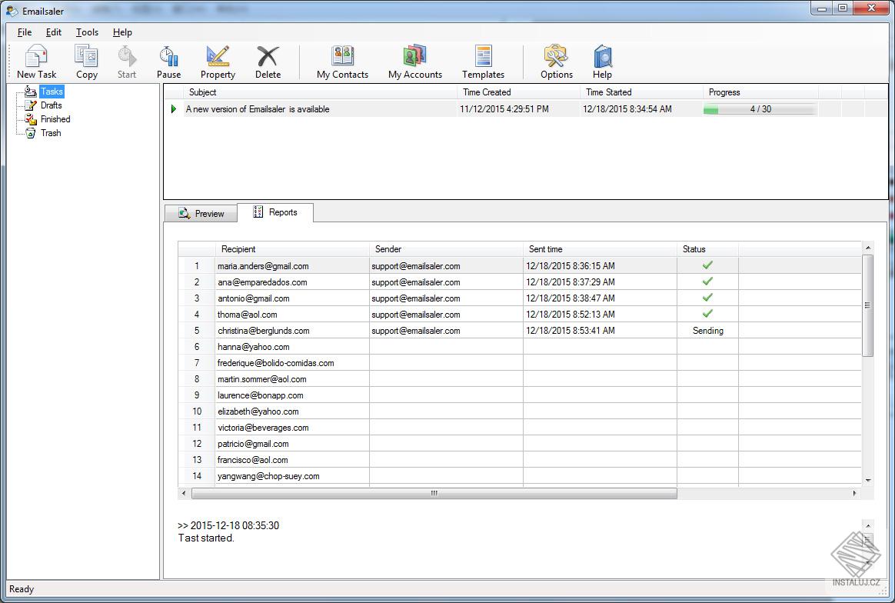Pause the running task
This screenshot has width=895, height=603.
168,62
